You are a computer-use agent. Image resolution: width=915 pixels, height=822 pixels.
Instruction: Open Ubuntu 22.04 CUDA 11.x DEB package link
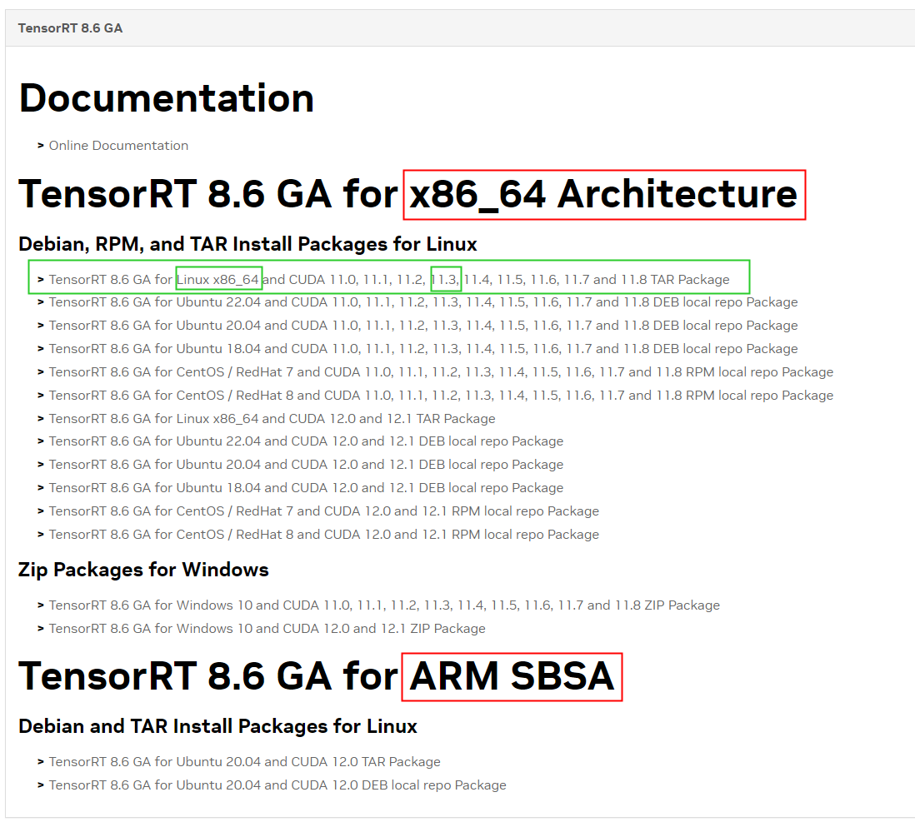(x=423, y=302)
